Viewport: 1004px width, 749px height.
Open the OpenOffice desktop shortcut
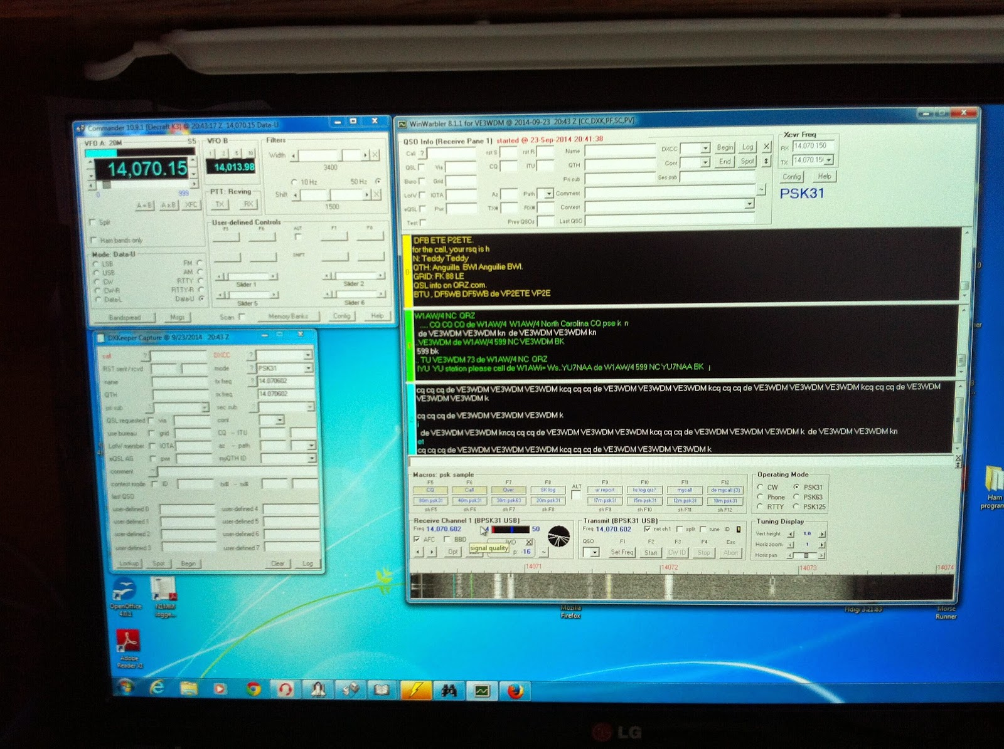click(125, 597)
